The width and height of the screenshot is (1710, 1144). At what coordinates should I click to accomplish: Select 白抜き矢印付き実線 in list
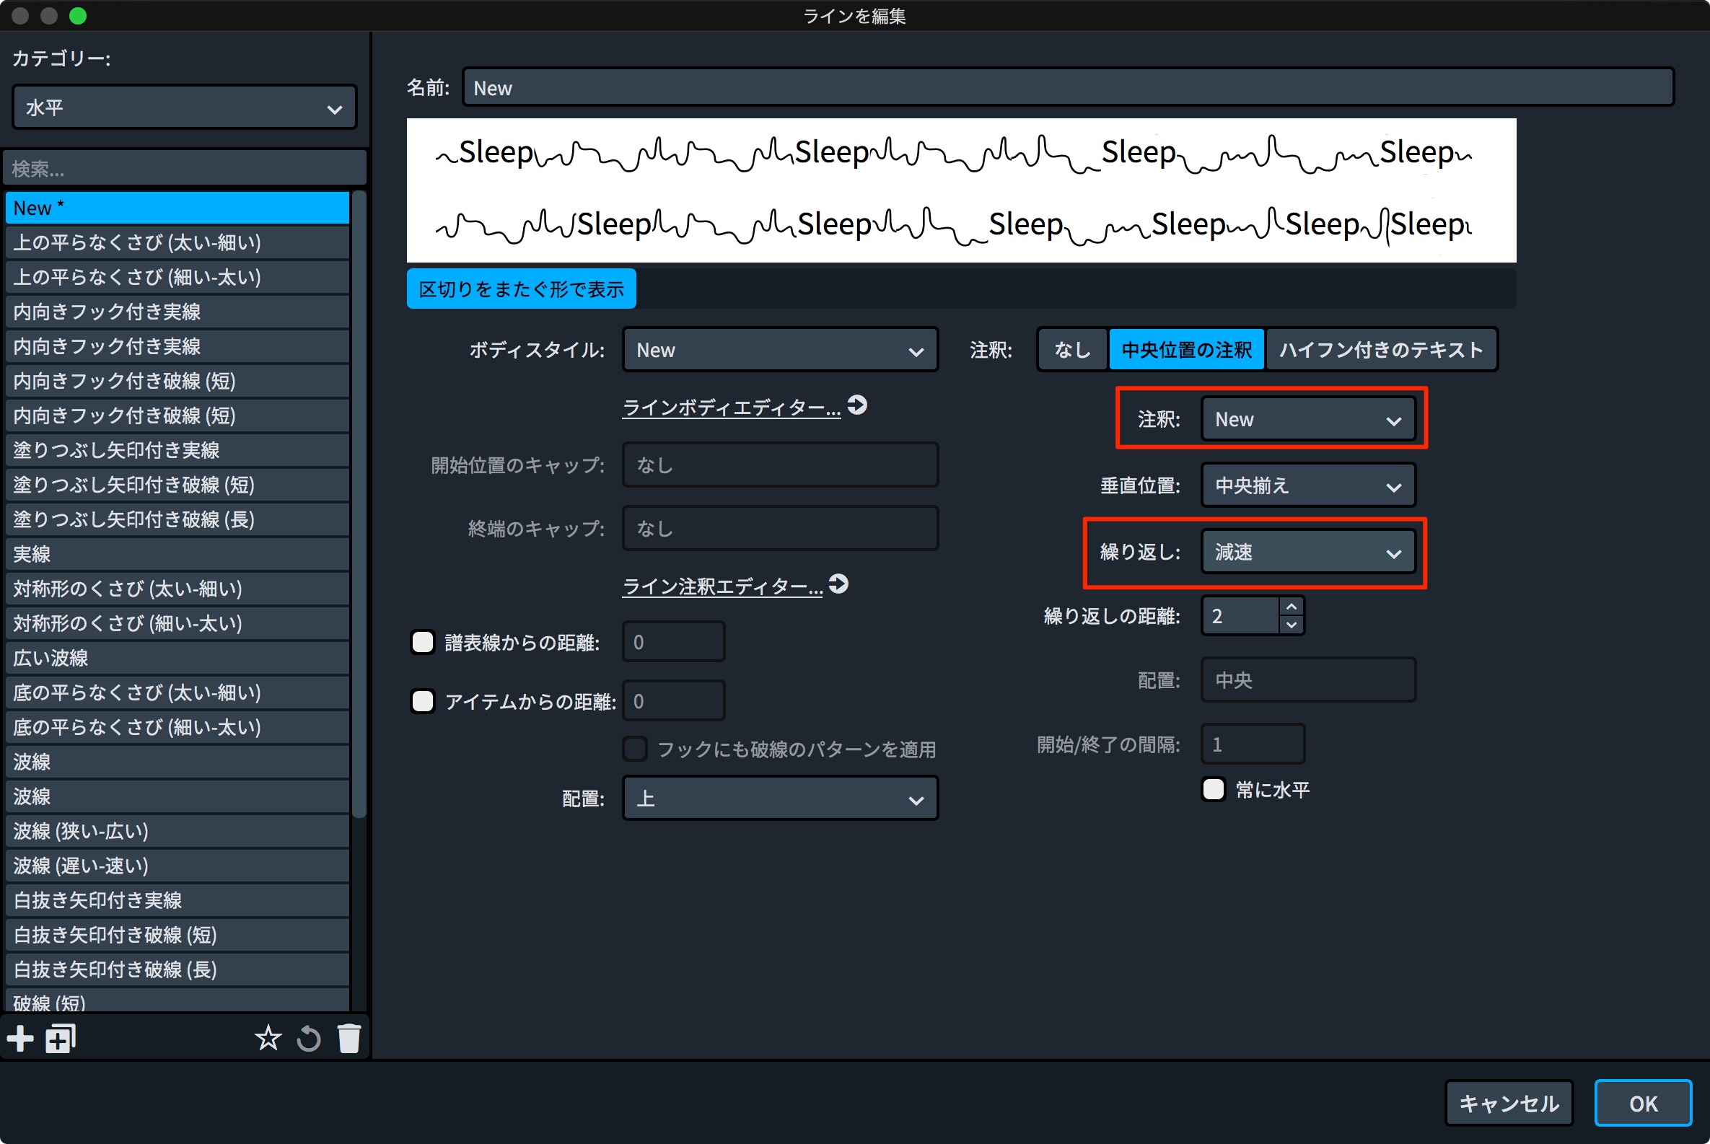(x=177, y=900)
